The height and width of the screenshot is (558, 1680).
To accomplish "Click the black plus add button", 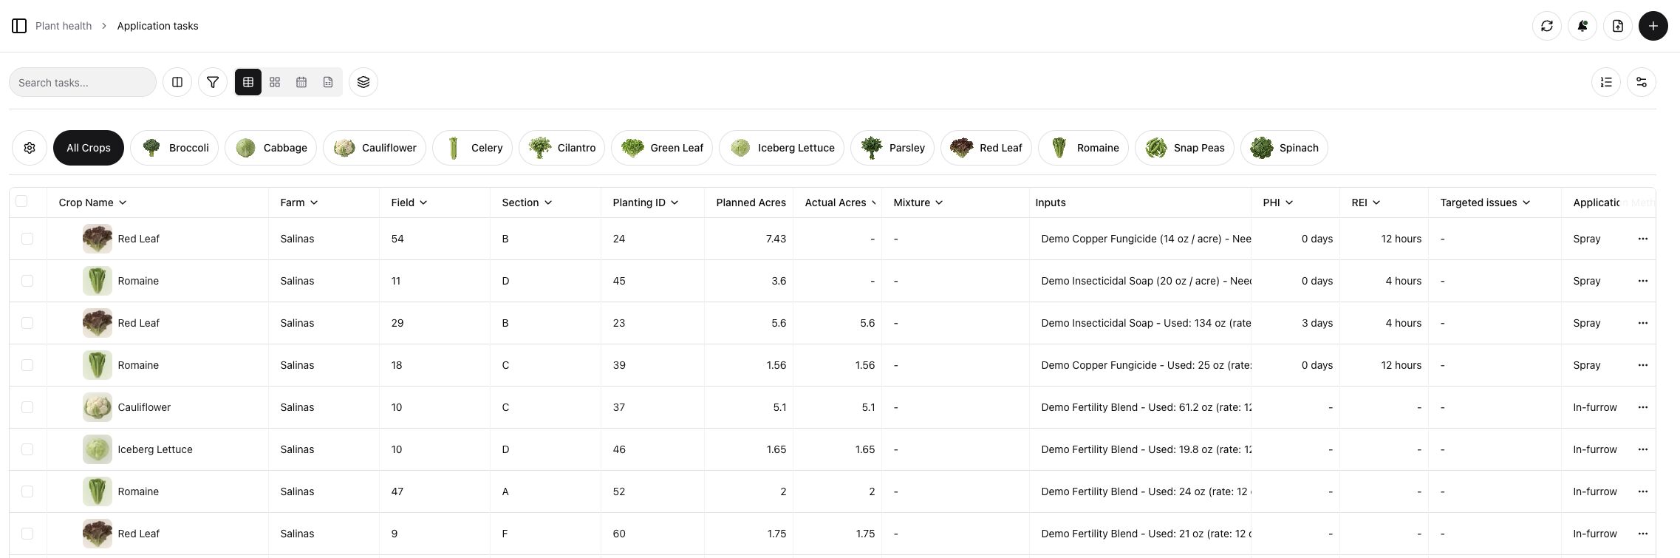I will click(1653, 26).
